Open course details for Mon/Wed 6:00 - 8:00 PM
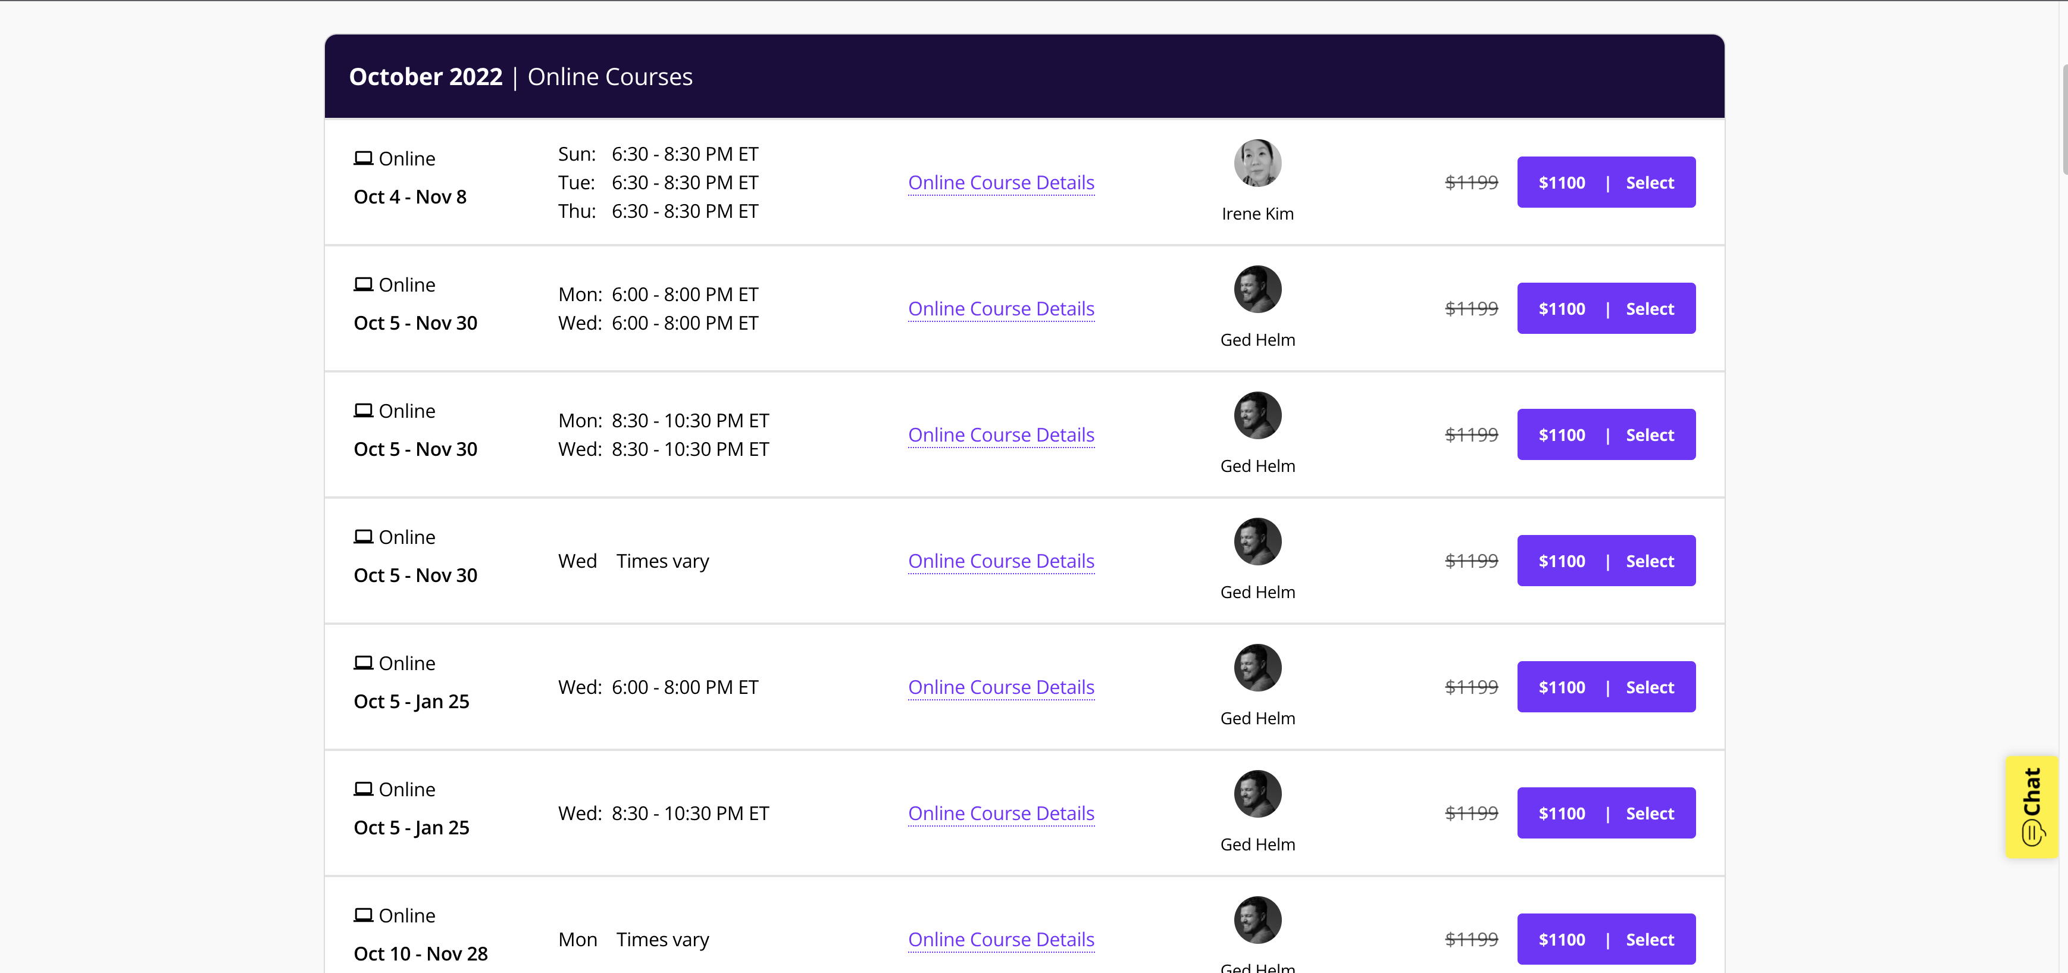The width and height of the screenshot is (2068, 973). click(1000, 308)
